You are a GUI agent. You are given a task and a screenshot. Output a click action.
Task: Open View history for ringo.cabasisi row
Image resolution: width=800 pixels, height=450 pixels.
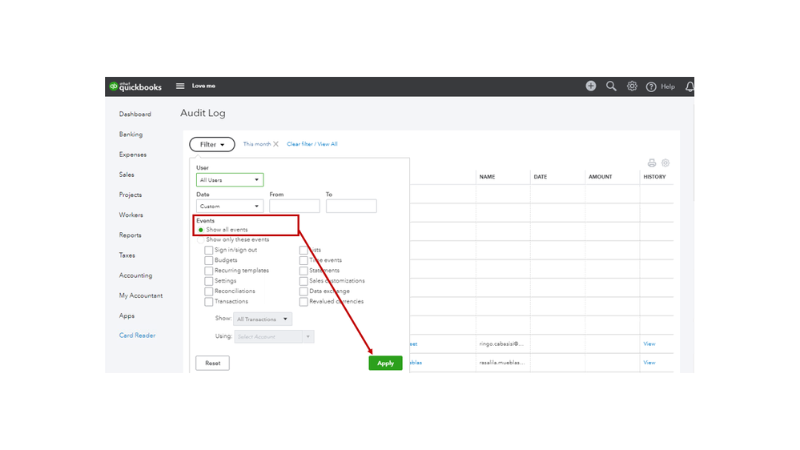[x=649, y=344]
